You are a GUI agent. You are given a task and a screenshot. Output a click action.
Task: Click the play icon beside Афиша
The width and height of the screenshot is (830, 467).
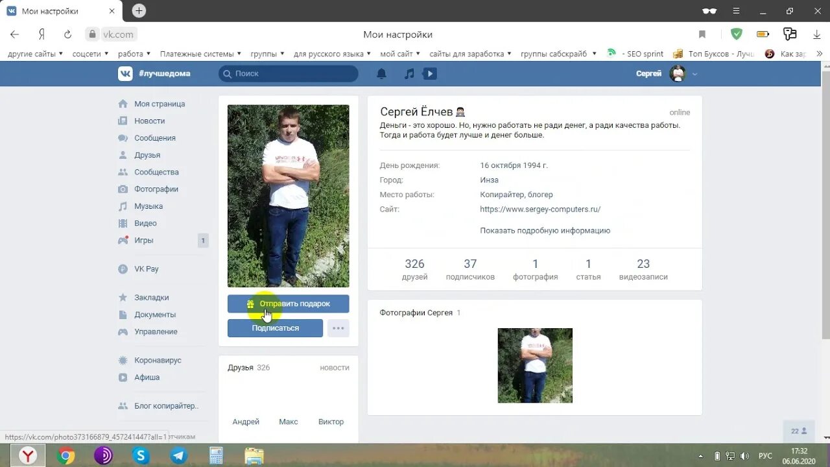pyautogui.click(x=123, y=377)
